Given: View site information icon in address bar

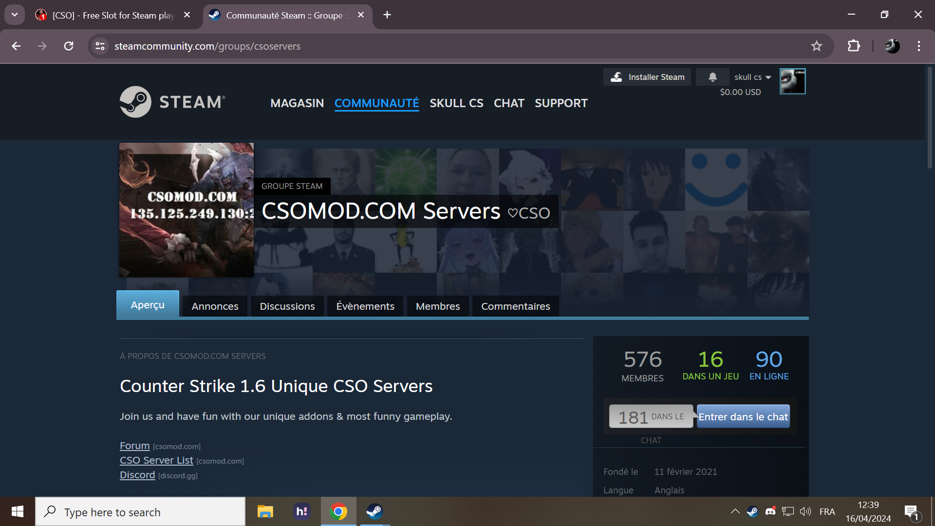Looking at the screenshot, I should pyautogui.click(x=100, y=46).
